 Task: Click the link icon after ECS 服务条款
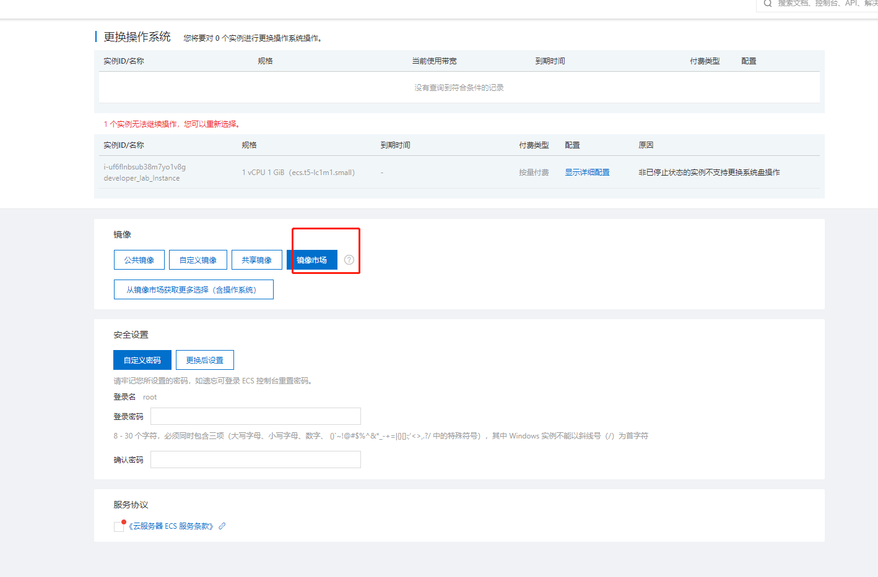(x=222, y=526)
